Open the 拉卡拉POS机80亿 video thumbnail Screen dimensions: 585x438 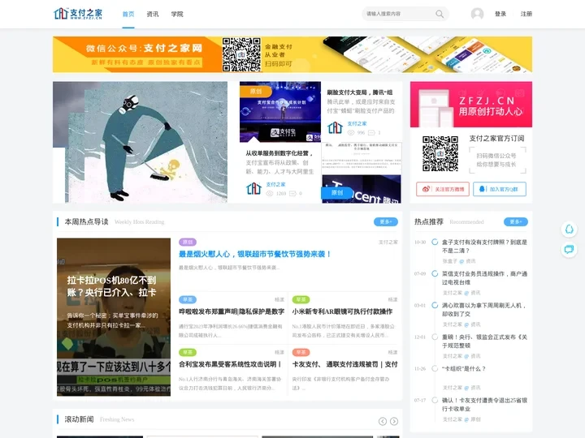point(114,317)
